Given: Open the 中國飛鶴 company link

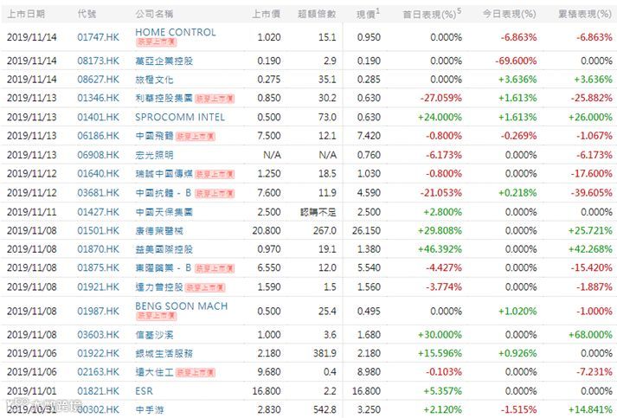Looking at the screenshot, I should tap(154, 136).
